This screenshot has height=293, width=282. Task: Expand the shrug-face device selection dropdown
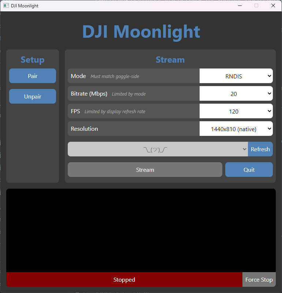click(158, 149)
